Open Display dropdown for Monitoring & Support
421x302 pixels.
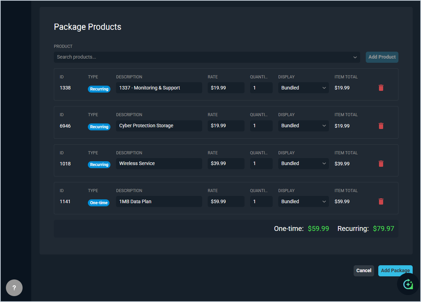(303, 88)
